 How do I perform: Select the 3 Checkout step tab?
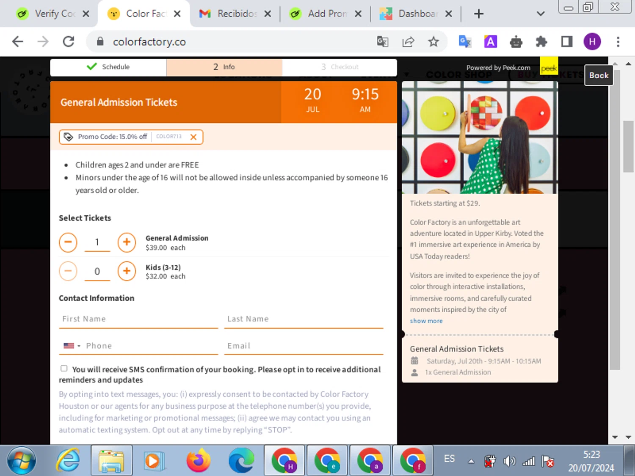click(340, 67)
